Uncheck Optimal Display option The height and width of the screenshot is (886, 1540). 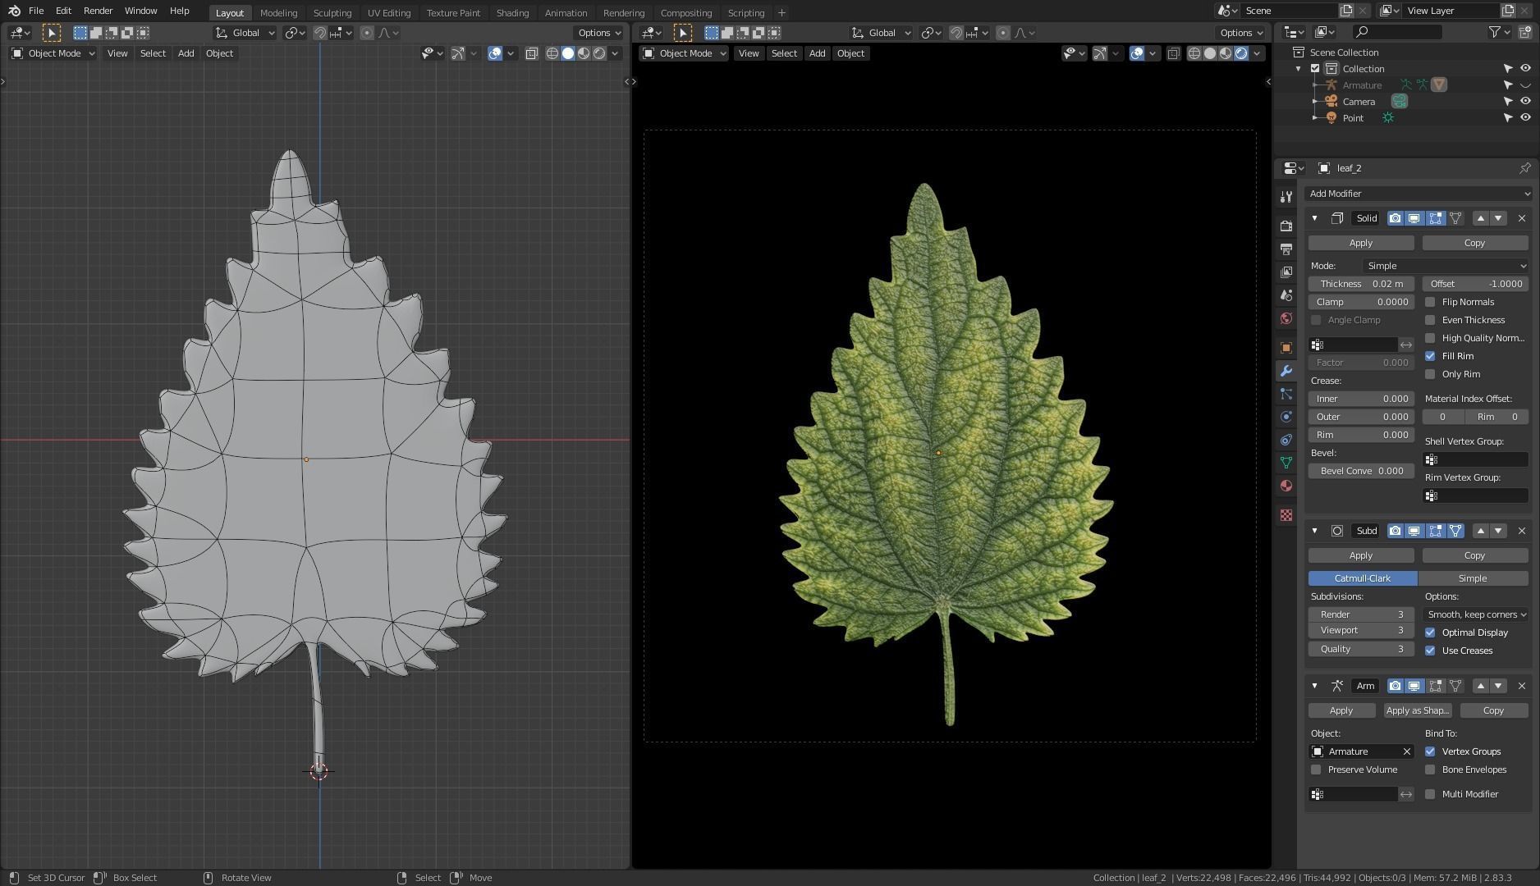[1430, 633]
